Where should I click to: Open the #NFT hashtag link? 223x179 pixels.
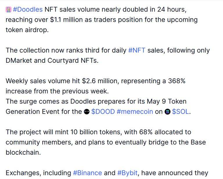[x=137, y=50]
